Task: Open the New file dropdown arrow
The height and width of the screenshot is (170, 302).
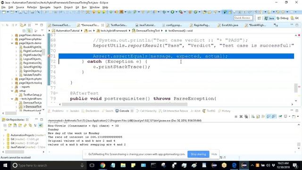Action: pos(8,12)
